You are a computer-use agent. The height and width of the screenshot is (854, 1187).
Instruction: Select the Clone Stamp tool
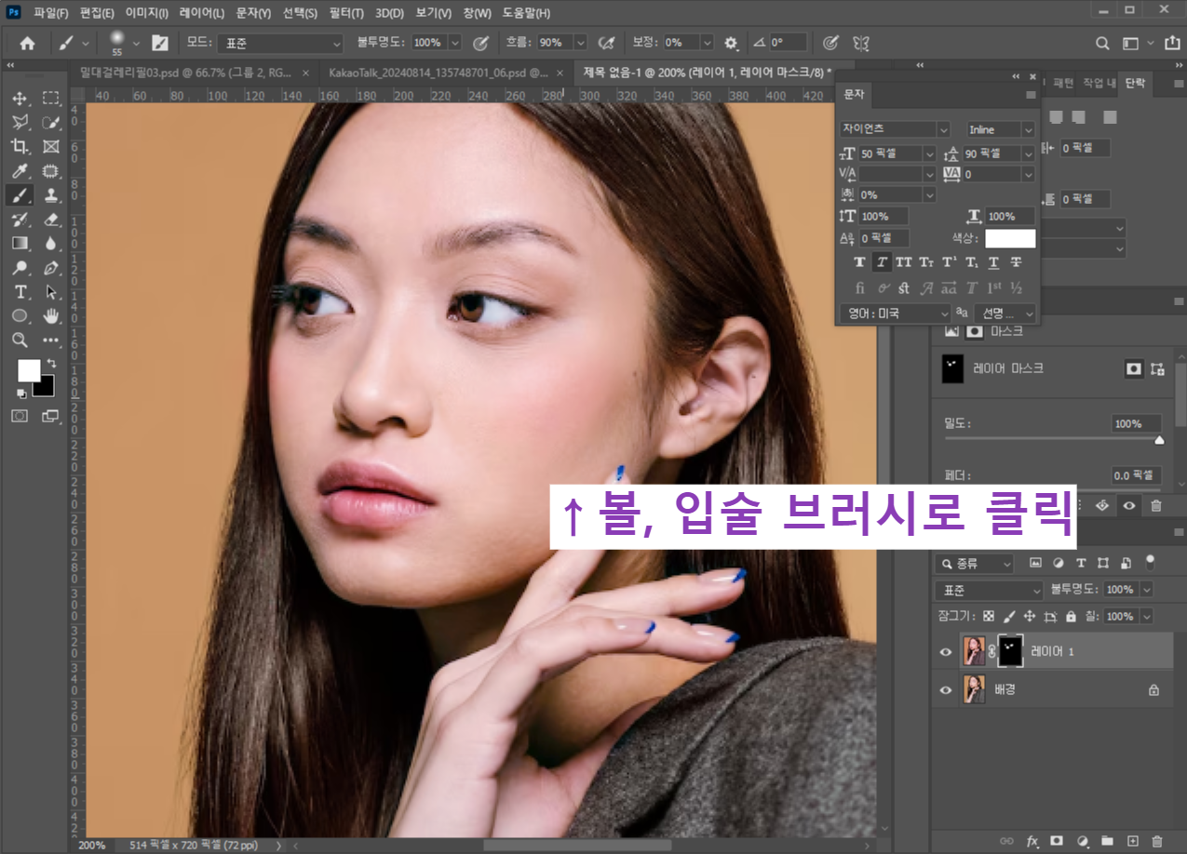click(48, 194)
